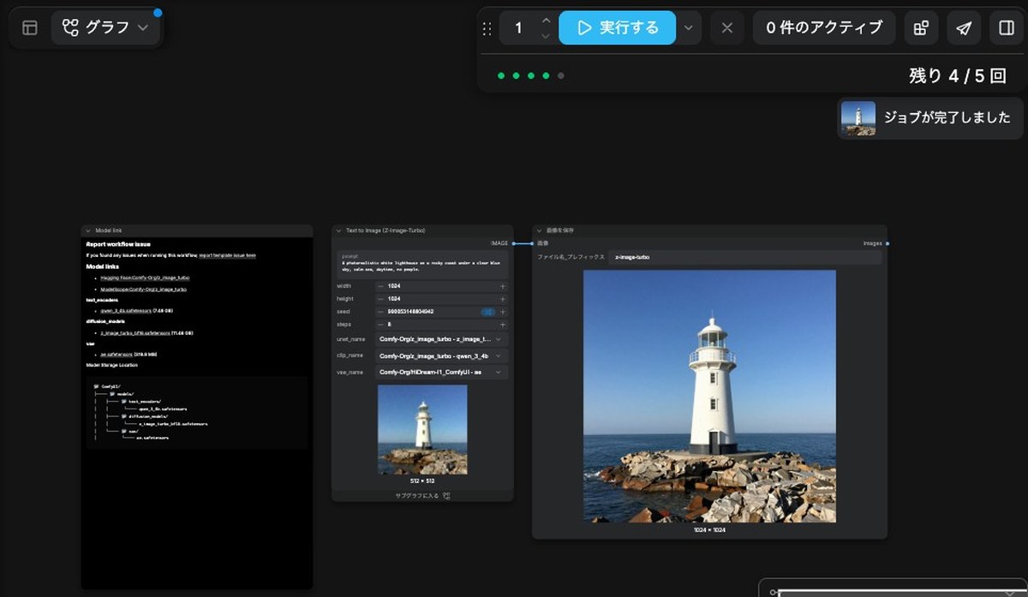Open the ae.safetensors link
Image resolution: width=1028 pixels, height=597 pixels.
[116, 354]
